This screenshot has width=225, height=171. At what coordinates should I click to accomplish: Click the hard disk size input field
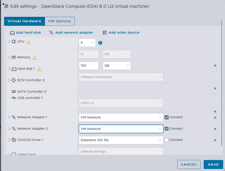(88, 66)
